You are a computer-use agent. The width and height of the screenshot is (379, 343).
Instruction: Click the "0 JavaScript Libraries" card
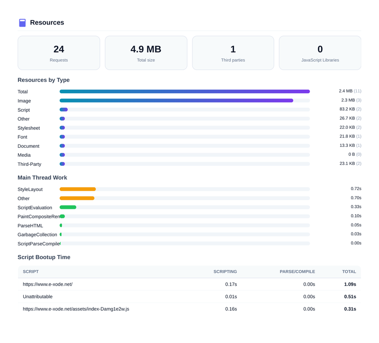(x=320, y=53)
